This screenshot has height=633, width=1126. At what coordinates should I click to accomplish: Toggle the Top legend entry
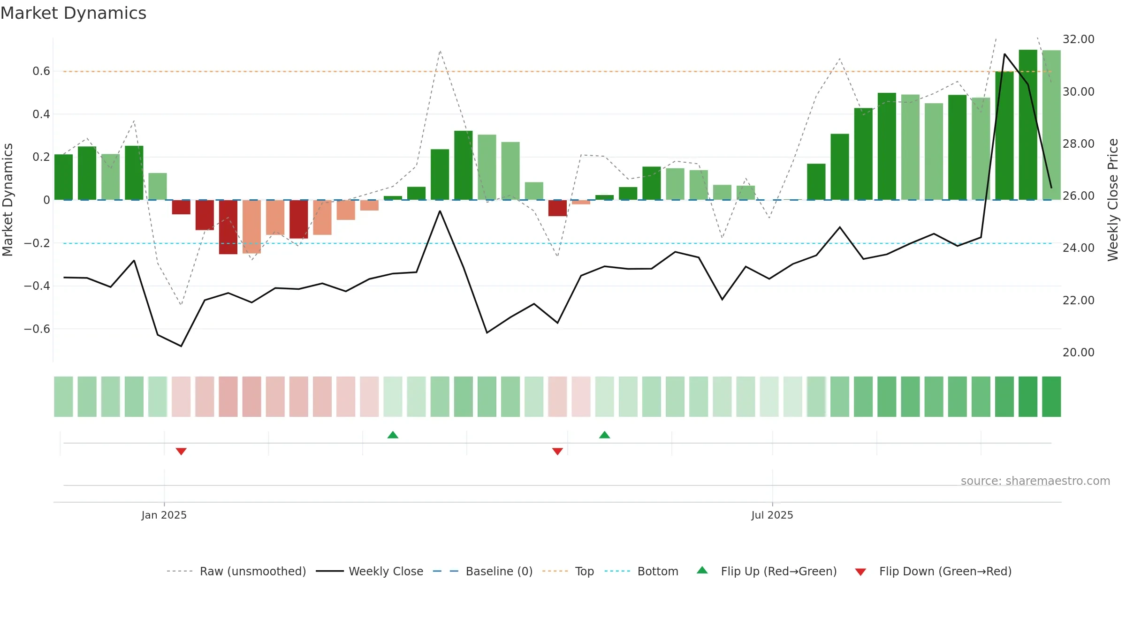(568, 571)
